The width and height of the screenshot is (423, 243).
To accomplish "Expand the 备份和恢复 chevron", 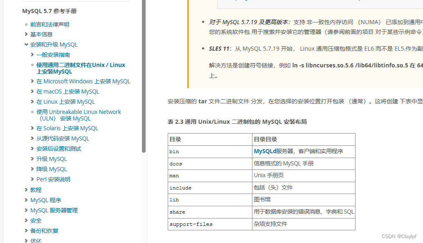I will (26, 231).
